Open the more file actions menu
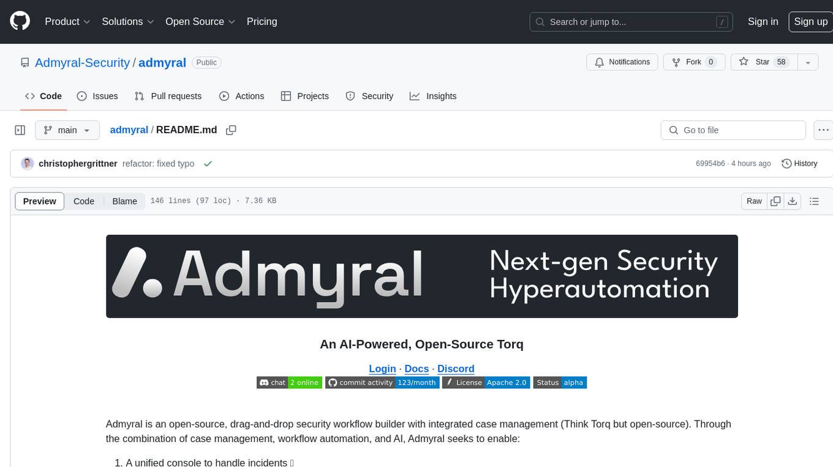This screenshot has height=467, width=833. coord(823,130)
